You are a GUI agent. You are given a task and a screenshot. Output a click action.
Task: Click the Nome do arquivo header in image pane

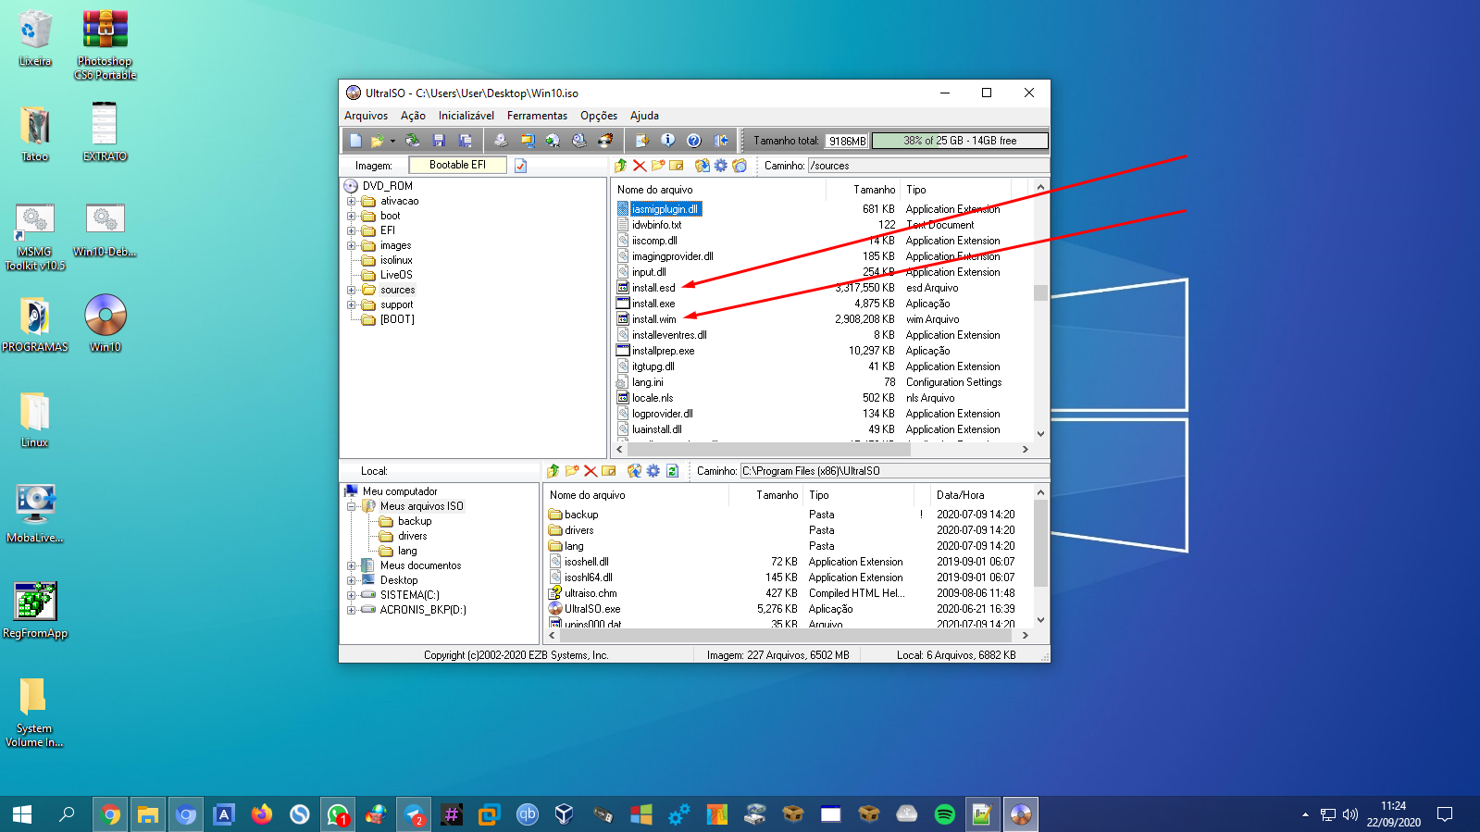[654, 190]
